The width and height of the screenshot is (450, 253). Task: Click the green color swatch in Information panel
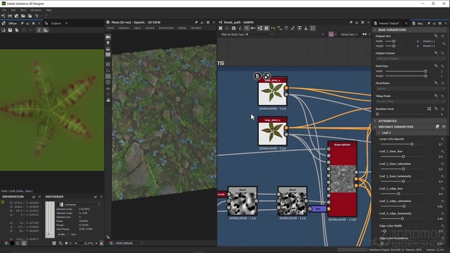point(3,202)
